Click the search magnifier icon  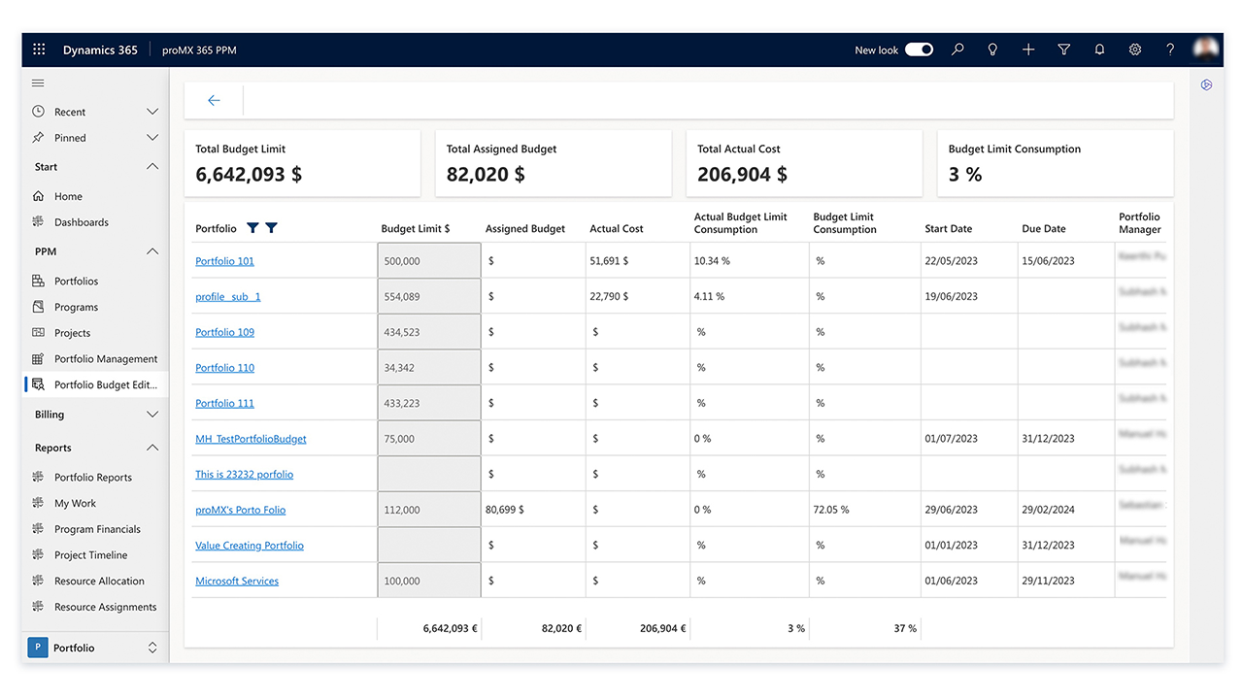pos(957,50)
